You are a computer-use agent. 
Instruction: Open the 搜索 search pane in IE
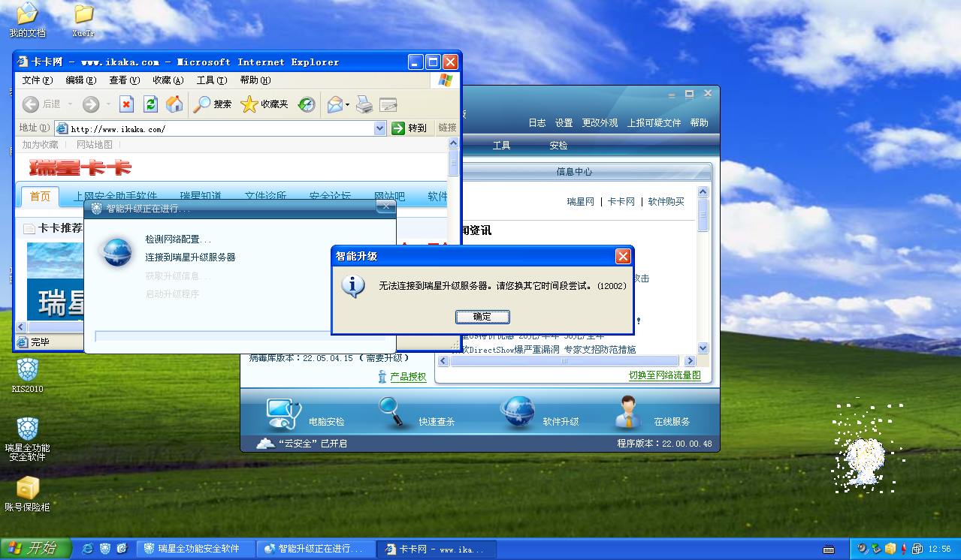point(213,104)
